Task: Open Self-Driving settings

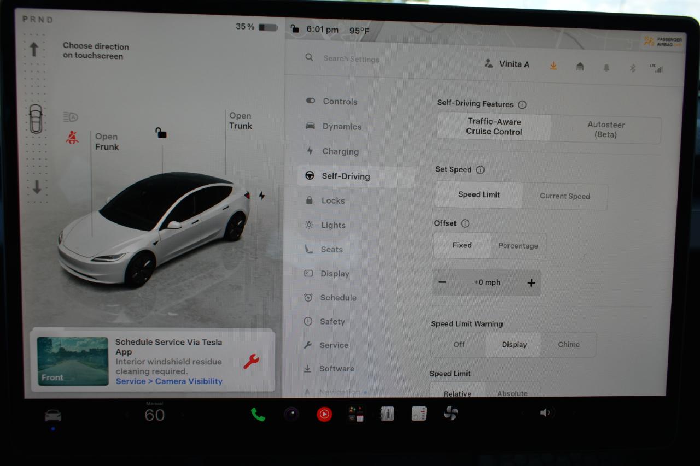Action: pos(356,176)
